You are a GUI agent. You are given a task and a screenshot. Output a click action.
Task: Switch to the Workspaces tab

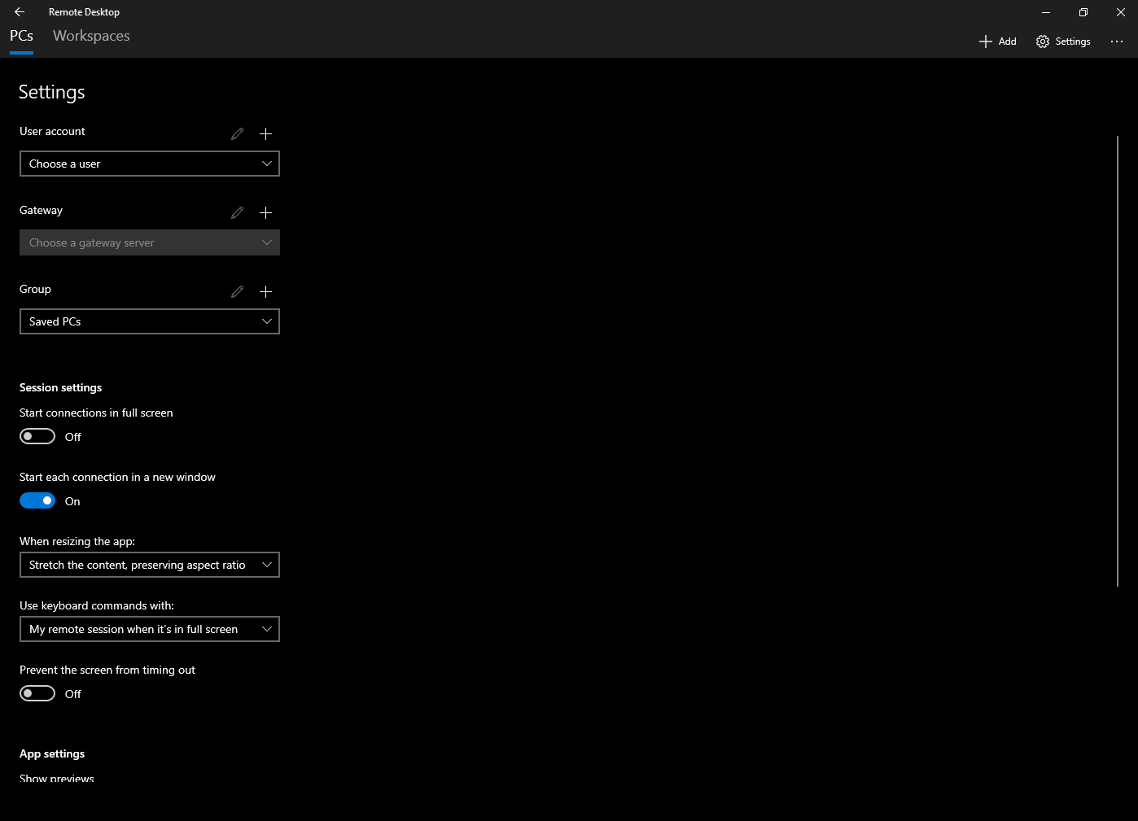90,36
